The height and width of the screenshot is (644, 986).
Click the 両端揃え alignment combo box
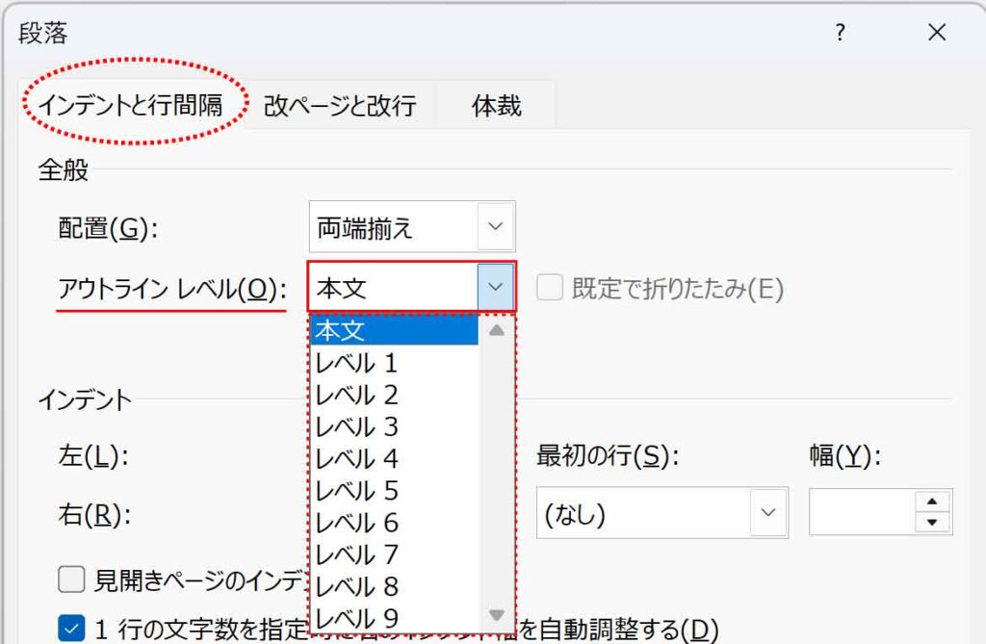[412, 226]
